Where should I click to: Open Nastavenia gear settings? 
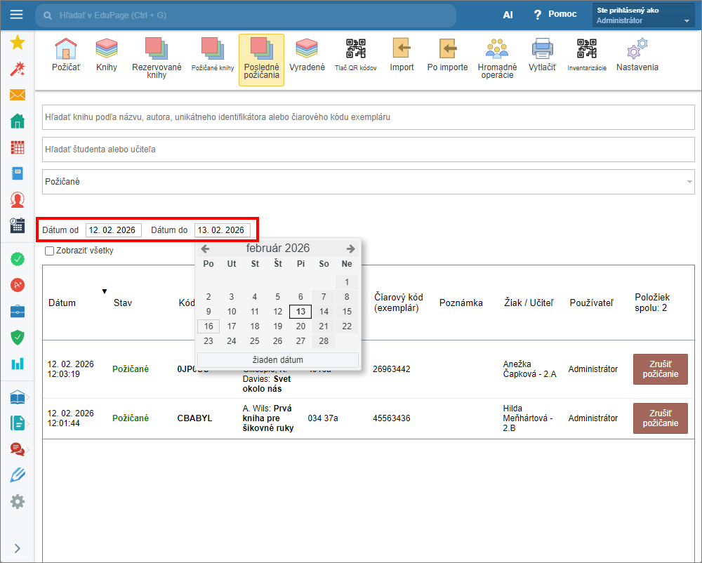[637, 55]
